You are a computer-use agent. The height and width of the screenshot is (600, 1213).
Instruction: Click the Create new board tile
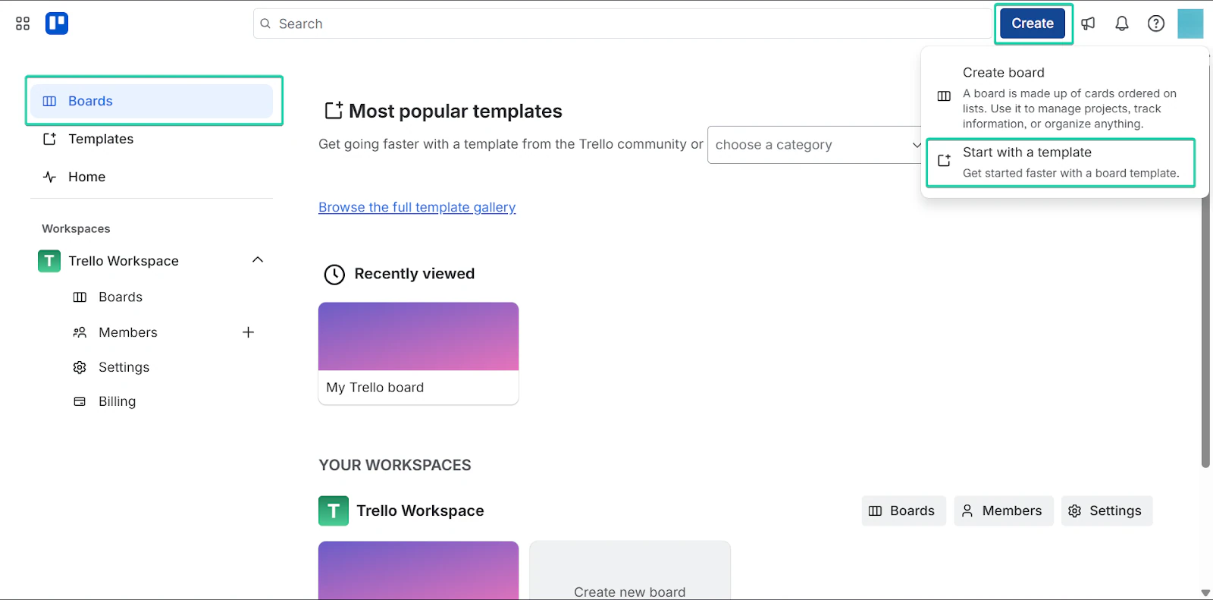click(x=630, y=570)
